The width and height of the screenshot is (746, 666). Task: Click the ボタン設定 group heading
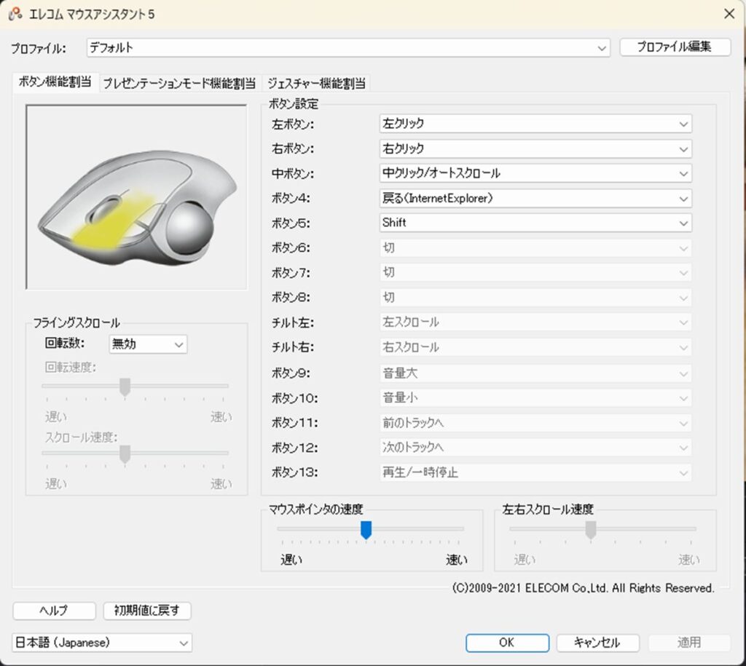tap(294, 103)
